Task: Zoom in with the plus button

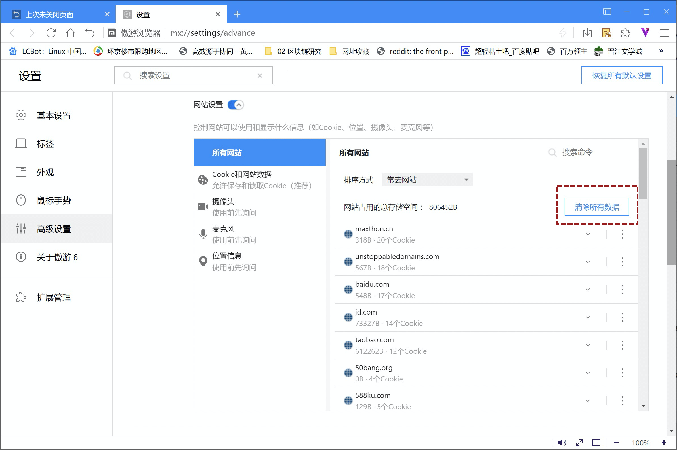Action: [664, 443]
